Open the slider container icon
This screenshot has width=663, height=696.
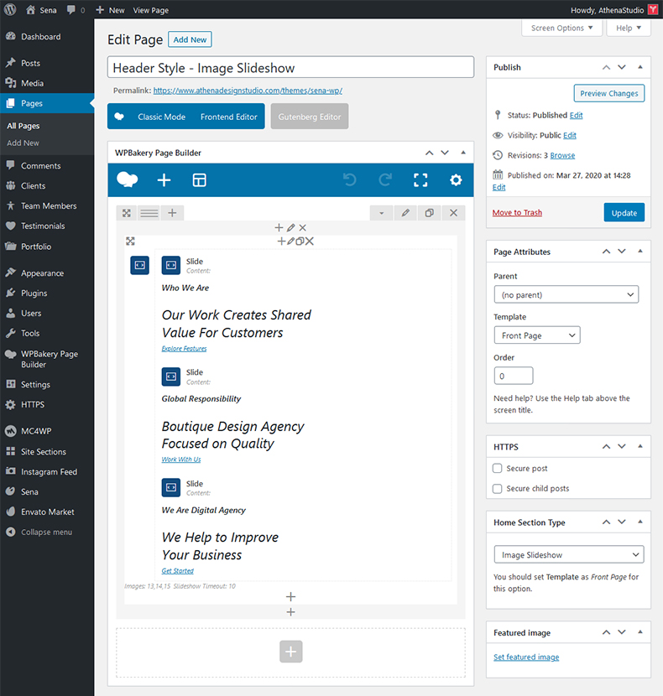[x=139, y=266]
